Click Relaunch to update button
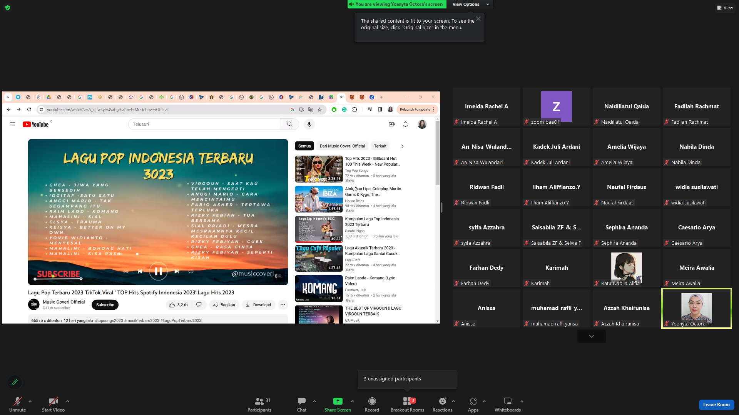 (417, 110)
